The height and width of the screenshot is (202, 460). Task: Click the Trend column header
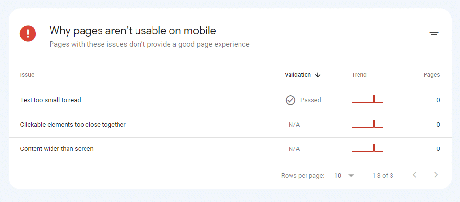(x=359, y=75)
